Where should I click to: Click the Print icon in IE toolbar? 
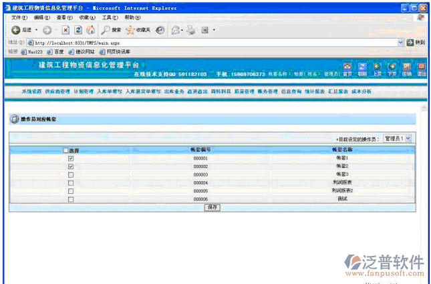190,30
